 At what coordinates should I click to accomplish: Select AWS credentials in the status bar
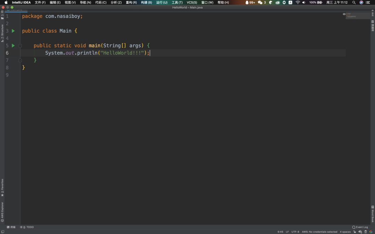(319, 232)
